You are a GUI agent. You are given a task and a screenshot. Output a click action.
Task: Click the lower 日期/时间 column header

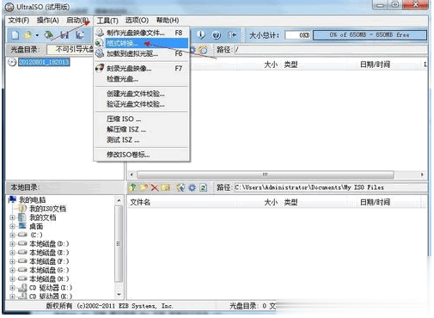coord(375,202)
